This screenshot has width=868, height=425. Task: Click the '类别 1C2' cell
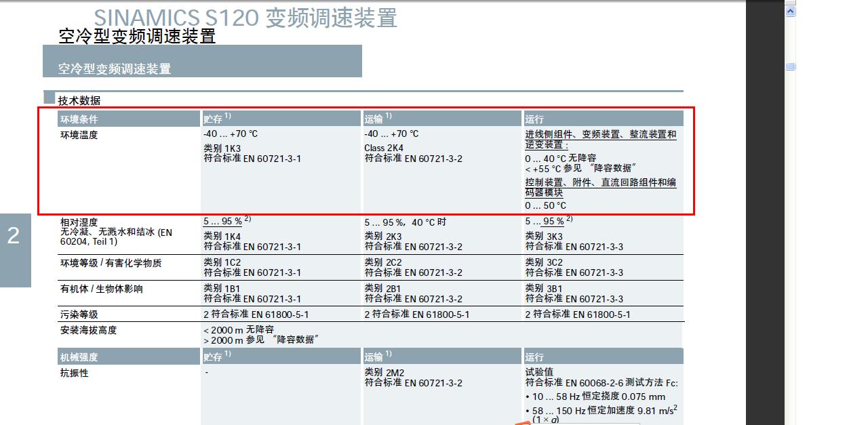click(222, 262)
